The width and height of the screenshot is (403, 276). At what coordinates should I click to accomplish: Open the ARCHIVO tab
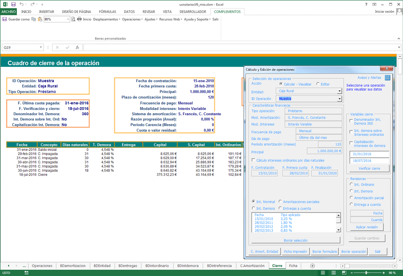click(x=9, y=11)
